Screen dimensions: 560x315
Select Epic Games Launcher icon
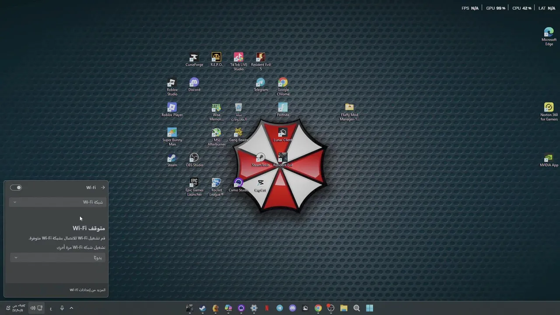pos(194,187)
